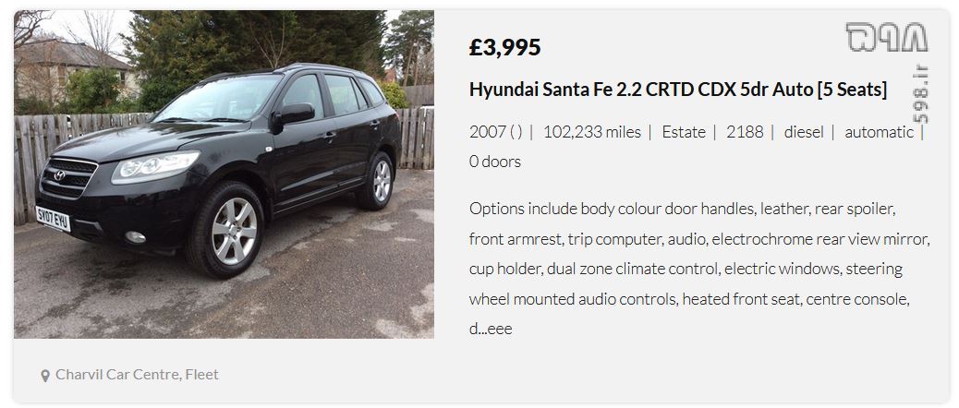Open the black Hyundai Santa Fe photo
The height and width of the screenshot is (408, 959).
[224, 174]
